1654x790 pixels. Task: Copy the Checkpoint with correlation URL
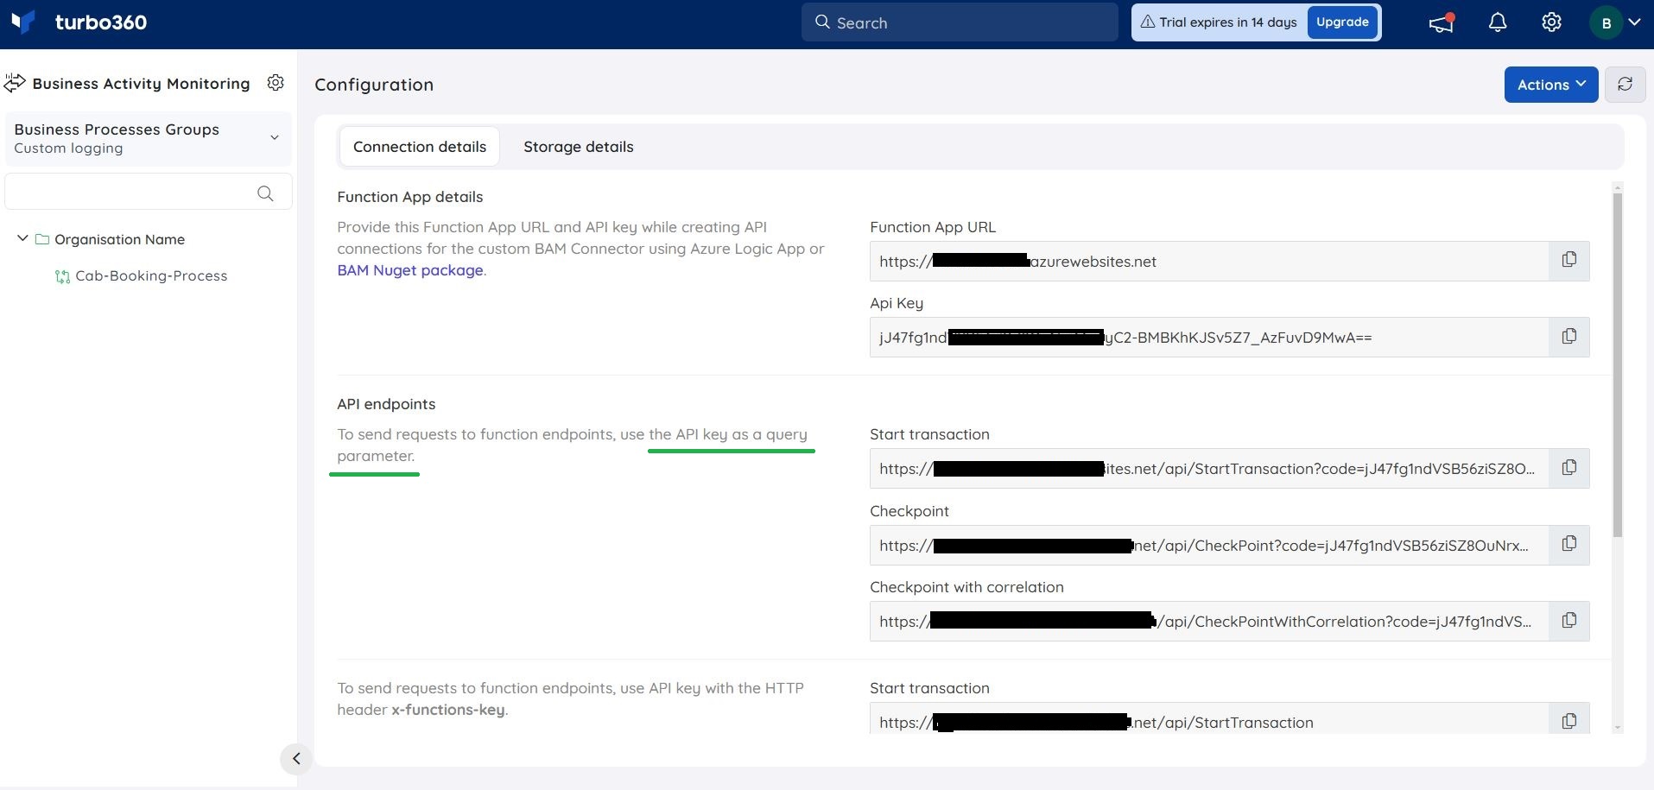tap(1568, 621)
